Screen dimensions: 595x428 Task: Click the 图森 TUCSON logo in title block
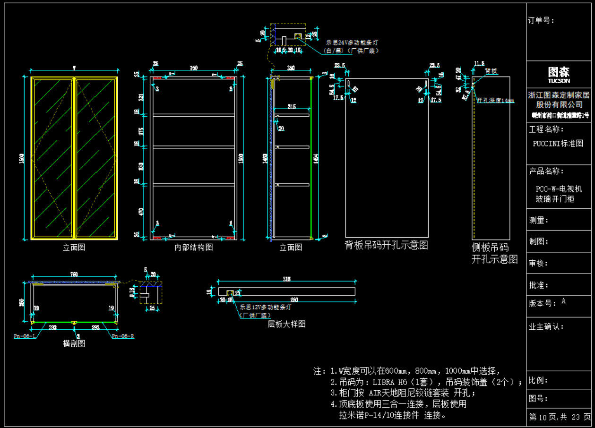pos(559,74)
